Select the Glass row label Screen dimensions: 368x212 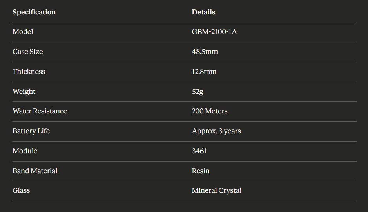click(x=21, y=190)
